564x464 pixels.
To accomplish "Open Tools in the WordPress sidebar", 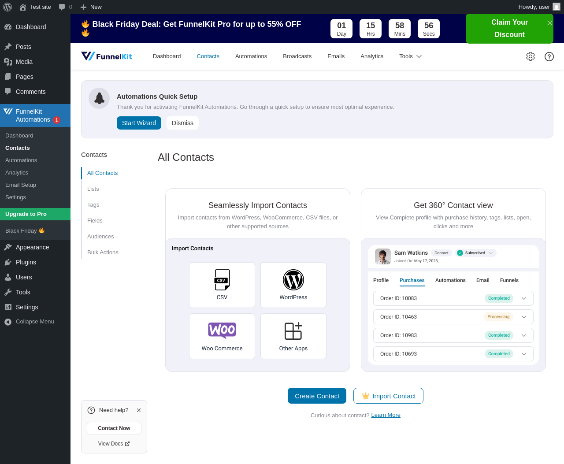I will coord(35,292).
